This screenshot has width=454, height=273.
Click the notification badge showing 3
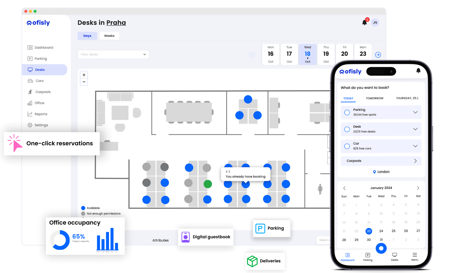point(367,20)
